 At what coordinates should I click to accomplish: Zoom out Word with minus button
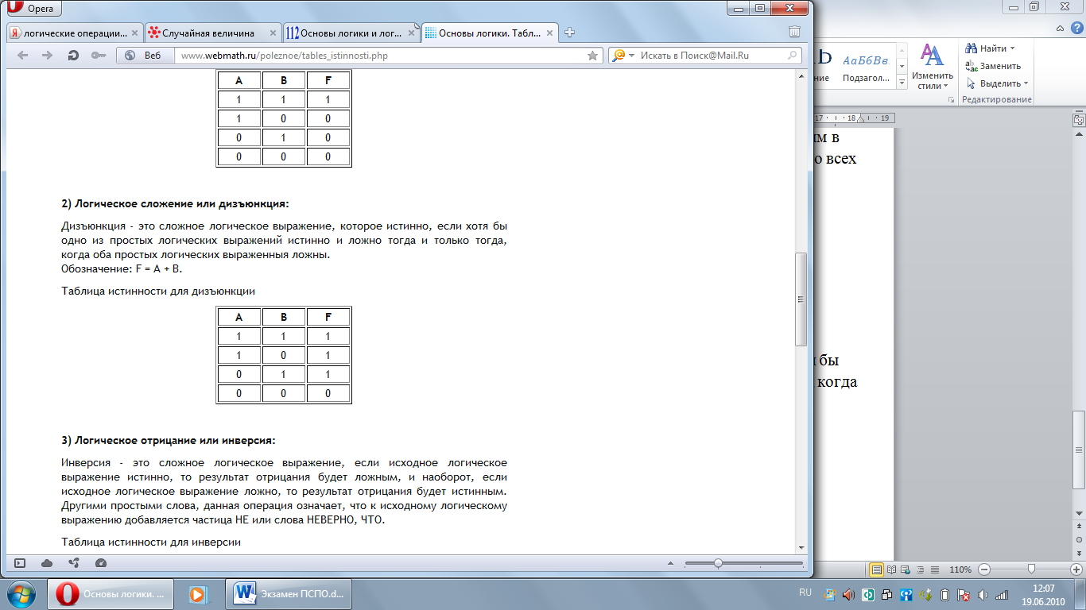984,569
